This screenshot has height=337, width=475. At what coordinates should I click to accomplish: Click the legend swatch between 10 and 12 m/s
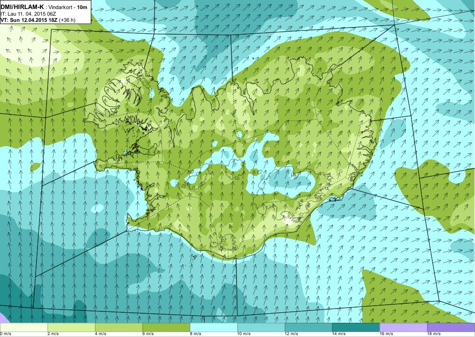tap(261, 327)
